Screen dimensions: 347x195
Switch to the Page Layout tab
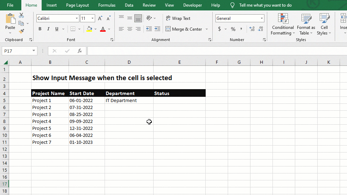(77, 5)
